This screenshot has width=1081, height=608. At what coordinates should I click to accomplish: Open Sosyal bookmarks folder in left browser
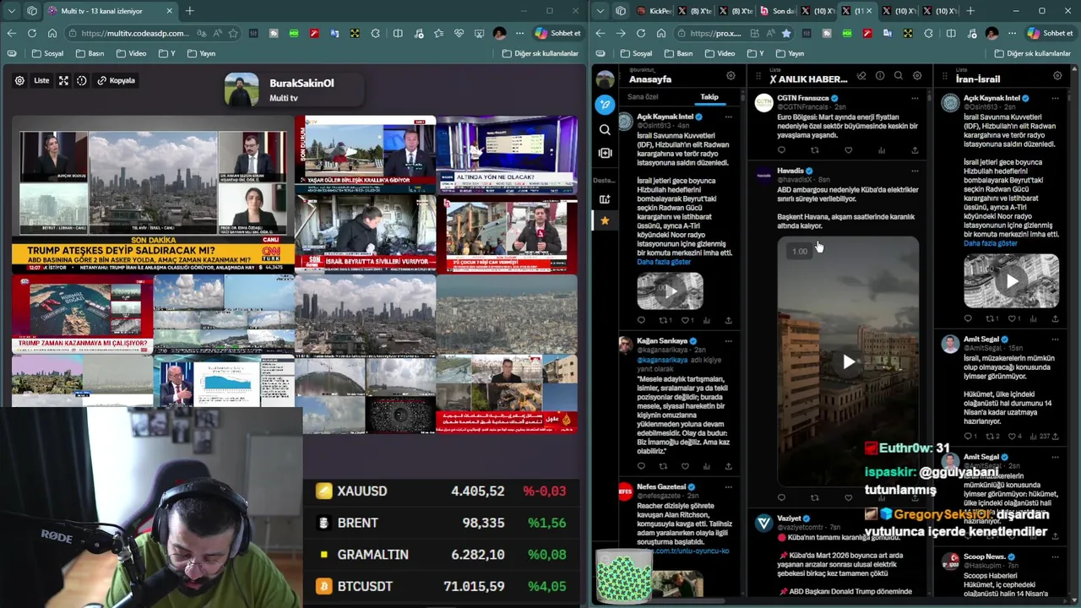[48, 53]
